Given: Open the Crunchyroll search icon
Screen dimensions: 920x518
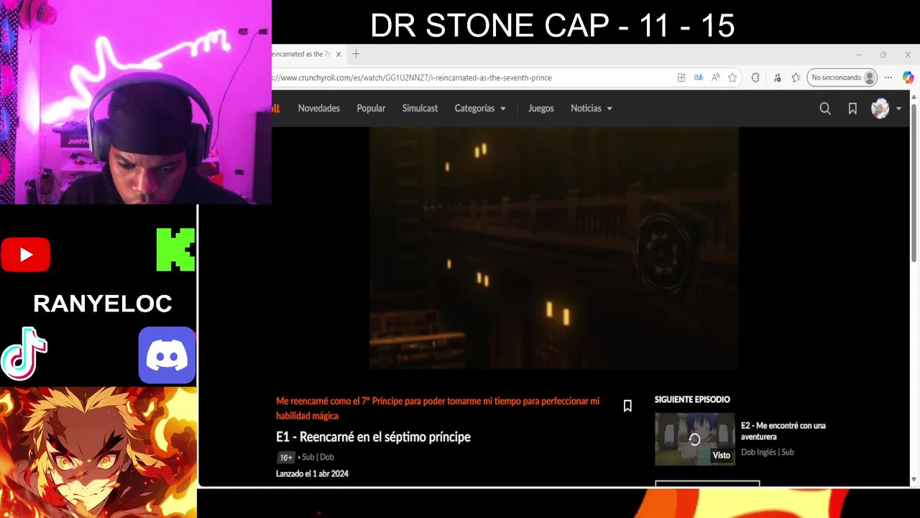Looking at the screenshot, I should [825, 109].
